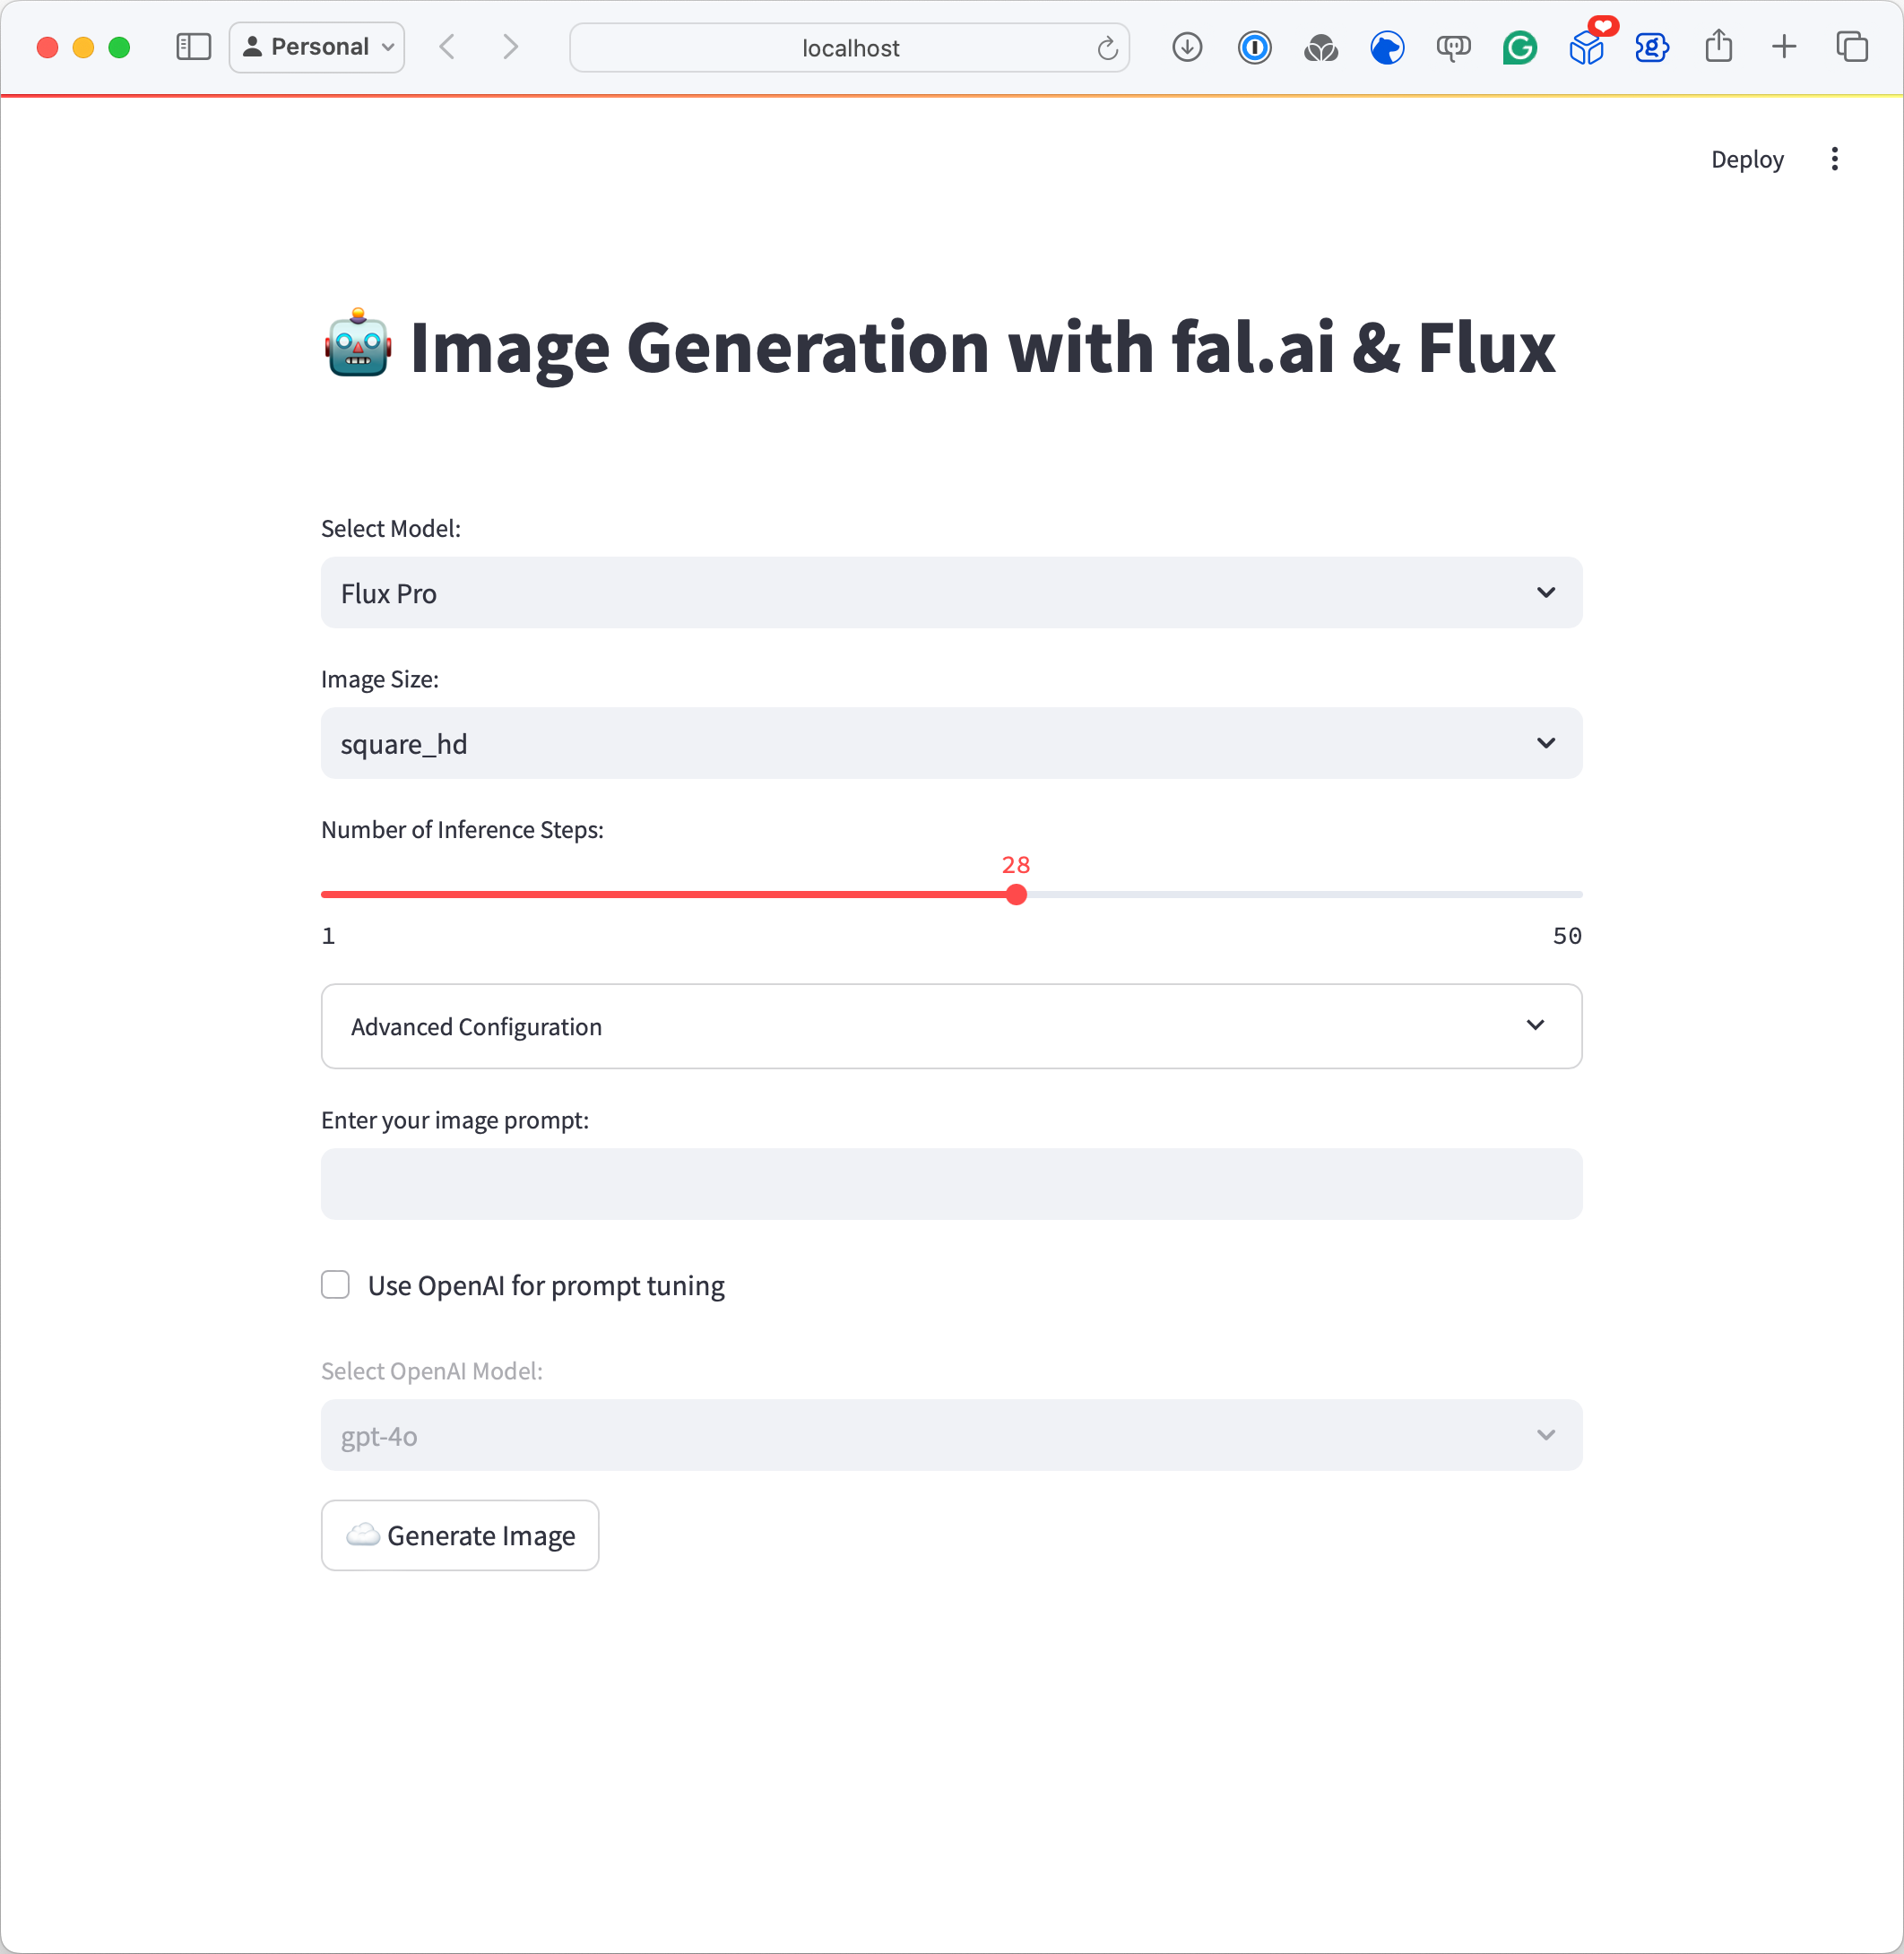Viewport: 1904px width, 1954px height.
Task: Open the Personal profile menu
Action: coord(317,47)
